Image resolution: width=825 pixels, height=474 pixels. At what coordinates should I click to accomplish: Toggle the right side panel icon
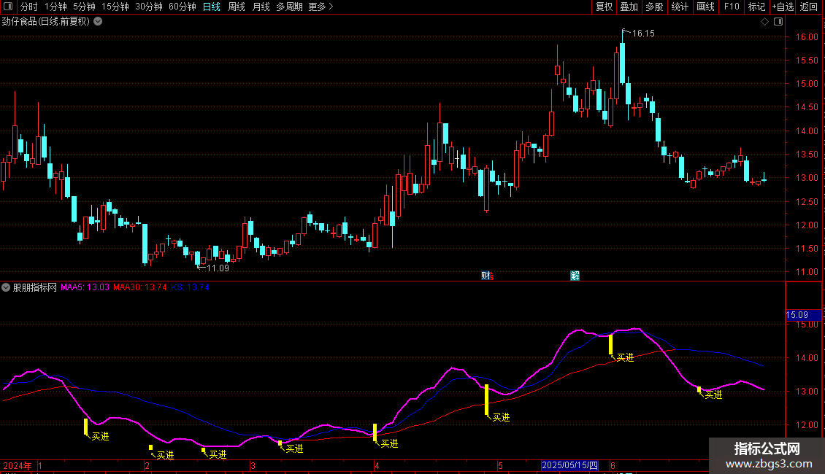(x=778, y=22)
